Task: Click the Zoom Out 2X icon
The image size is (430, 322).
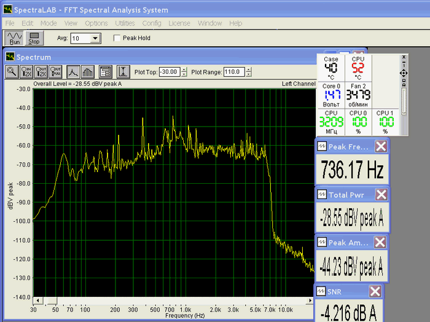Action: point(42,71)
